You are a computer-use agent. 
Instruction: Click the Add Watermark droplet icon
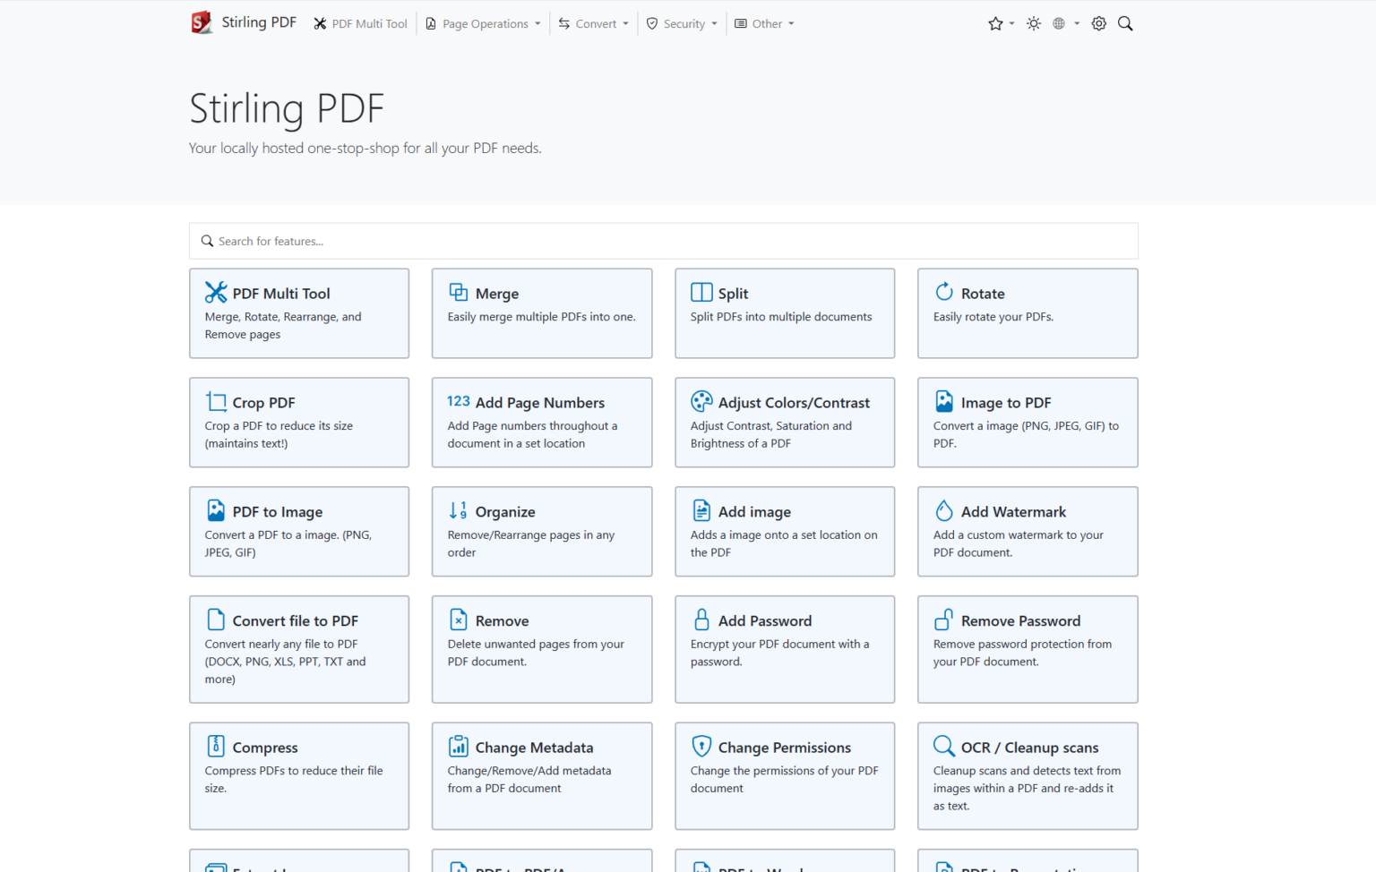pos(944,509)
